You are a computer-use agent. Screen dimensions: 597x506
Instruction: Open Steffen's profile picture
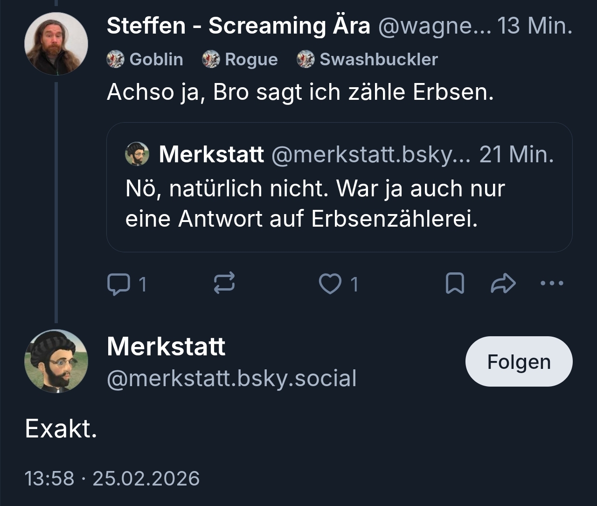pos(56,44)
